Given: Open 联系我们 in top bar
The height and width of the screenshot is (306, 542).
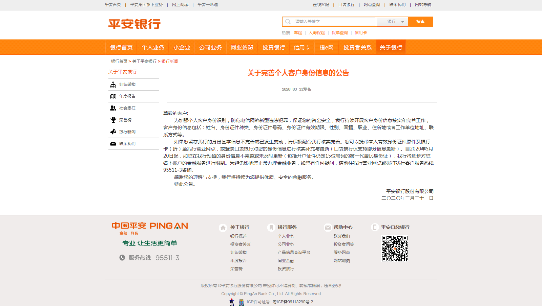Looking at the screenshot, I should tap(397, 5).
